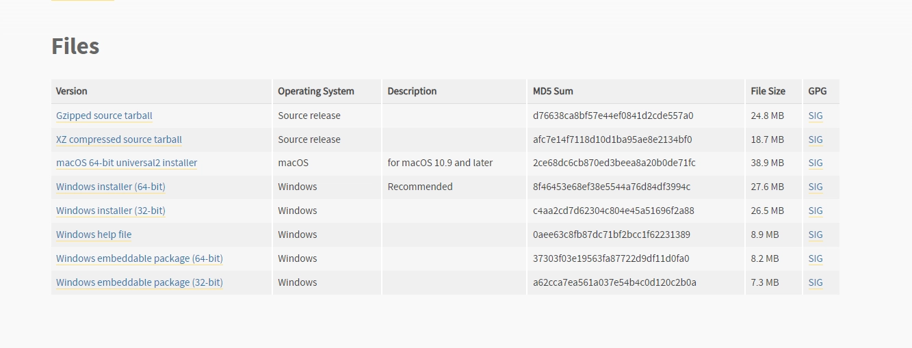This screenshot has width=912, height=348.
Task: Click the Version column header
Action: [x=72, y=91]
